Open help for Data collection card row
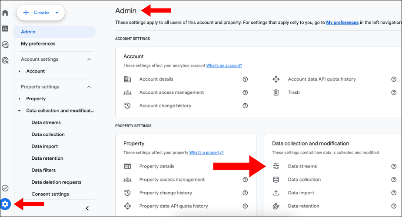Image resolution: width=402 pixels, height=217 pixels. [394, 180]
